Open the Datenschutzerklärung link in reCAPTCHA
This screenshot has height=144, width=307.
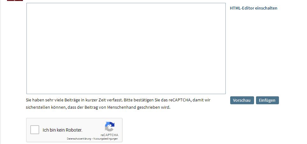79,139
